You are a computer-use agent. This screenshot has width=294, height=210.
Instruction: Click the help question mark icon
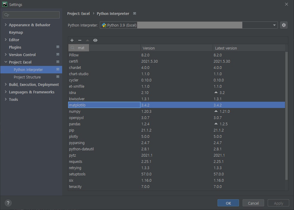(8, 203)
